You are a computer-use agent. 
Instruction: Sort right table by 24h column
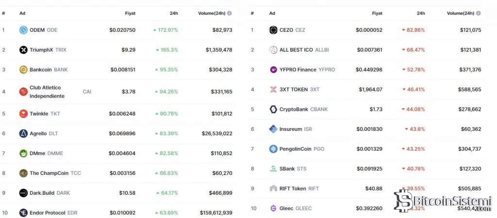click(x=420, y=14)
